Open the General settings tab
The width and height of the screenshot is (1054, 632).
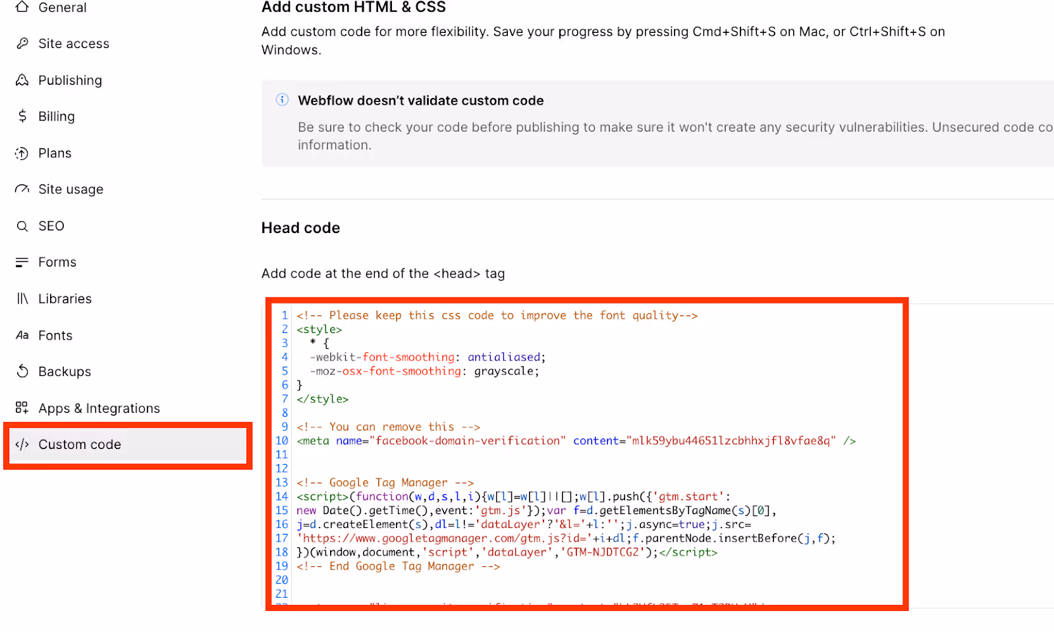pyautogui.click(x=63, y=7)
